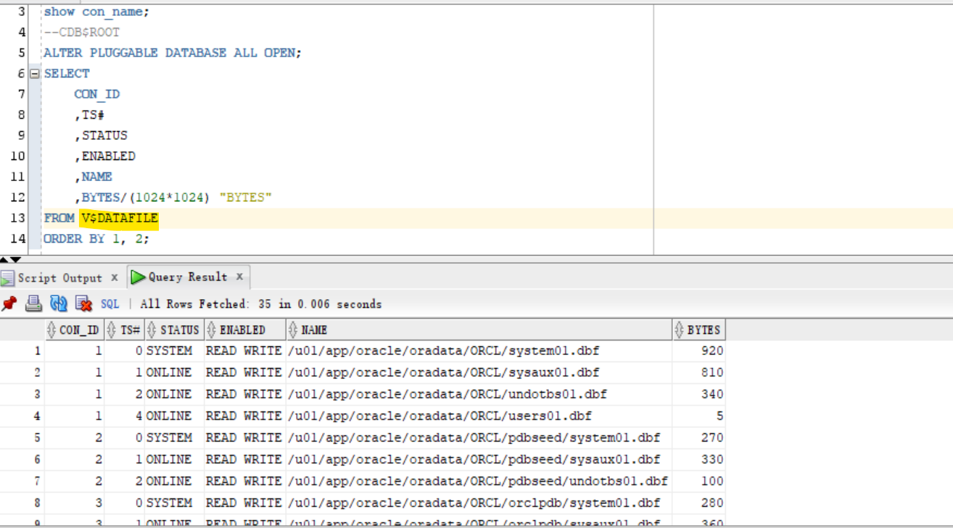Select the Query Result tab
Screen dimensions: 953x528
coord(187,277)
